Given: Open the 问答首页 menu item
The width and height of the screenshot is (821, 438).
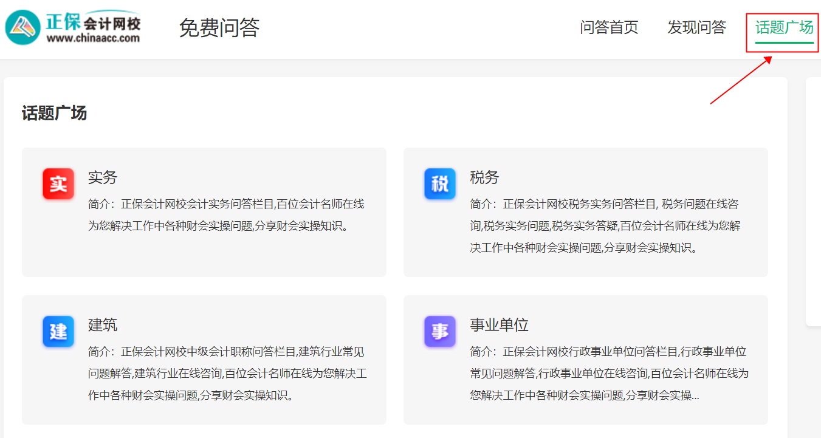Looking at the screenshot, I should pos(610,27).
